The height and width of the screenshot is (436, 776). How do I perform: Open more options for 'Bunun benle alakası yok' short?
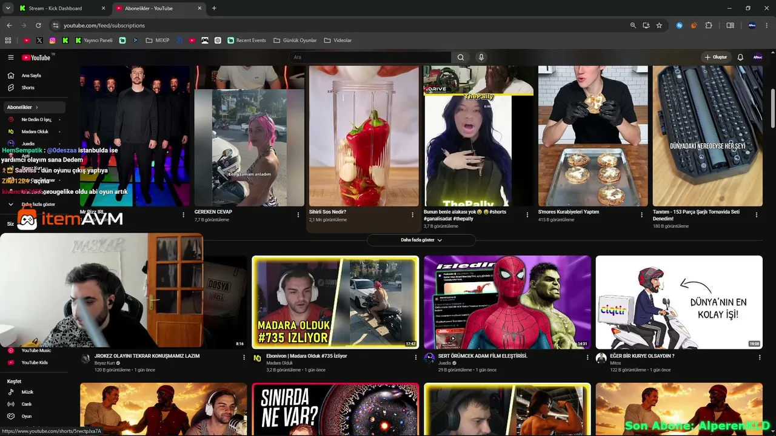[x=527, y=215]
